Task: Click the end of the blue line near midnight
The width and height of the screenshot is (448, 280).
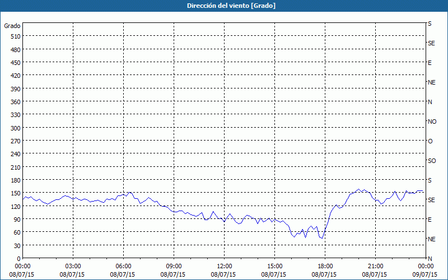Action: [x=423, y=190]
